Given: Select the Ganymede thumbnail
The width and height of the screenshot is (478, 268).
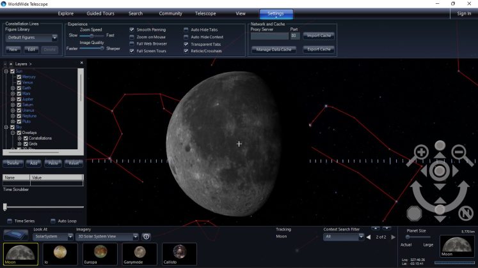Looking at the screenshot, I should [139, 254].
